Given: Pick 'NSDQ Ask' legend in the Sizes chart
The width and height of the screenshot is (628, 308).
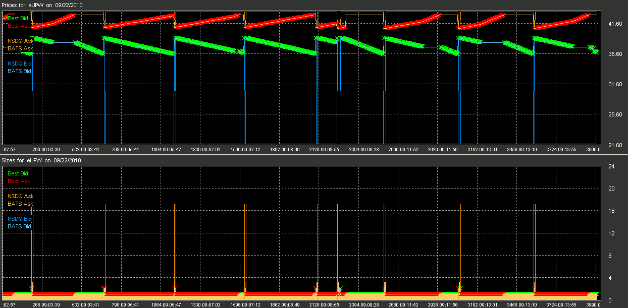Looking at the screenshot, I should coord(21,196).
